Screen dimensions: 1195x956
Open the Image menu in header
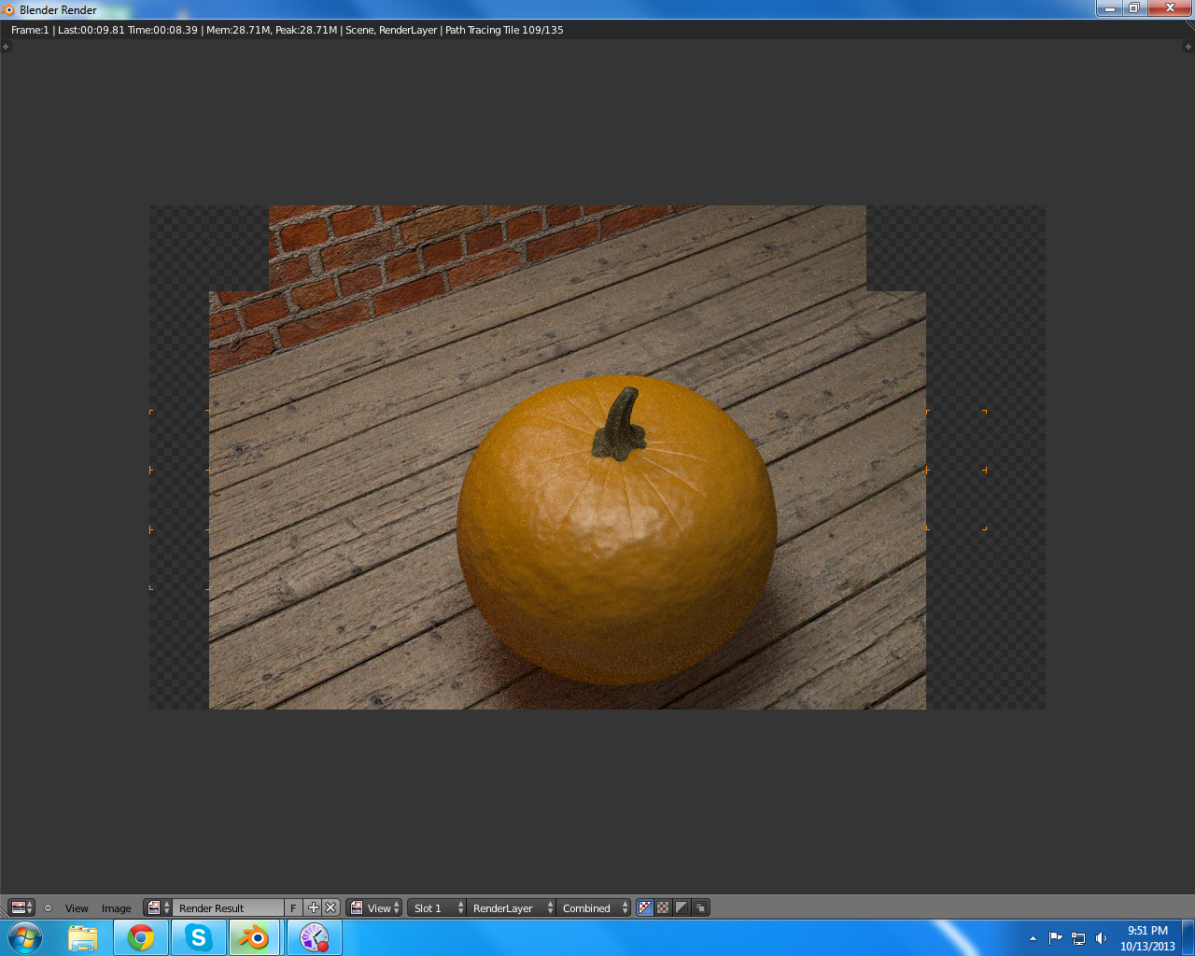click(x=116, y=908)
